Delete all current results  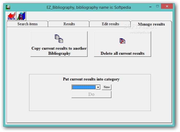click(x=123, y=44)
